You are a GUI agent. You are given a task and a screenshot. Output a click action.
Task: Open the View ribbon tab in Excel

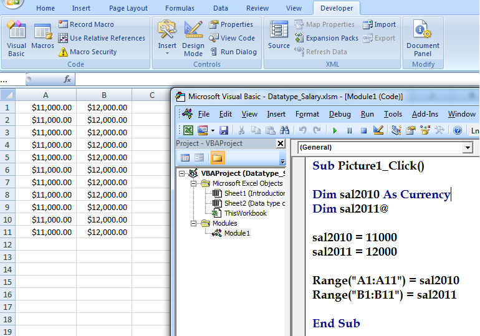[x=294, y=8]
